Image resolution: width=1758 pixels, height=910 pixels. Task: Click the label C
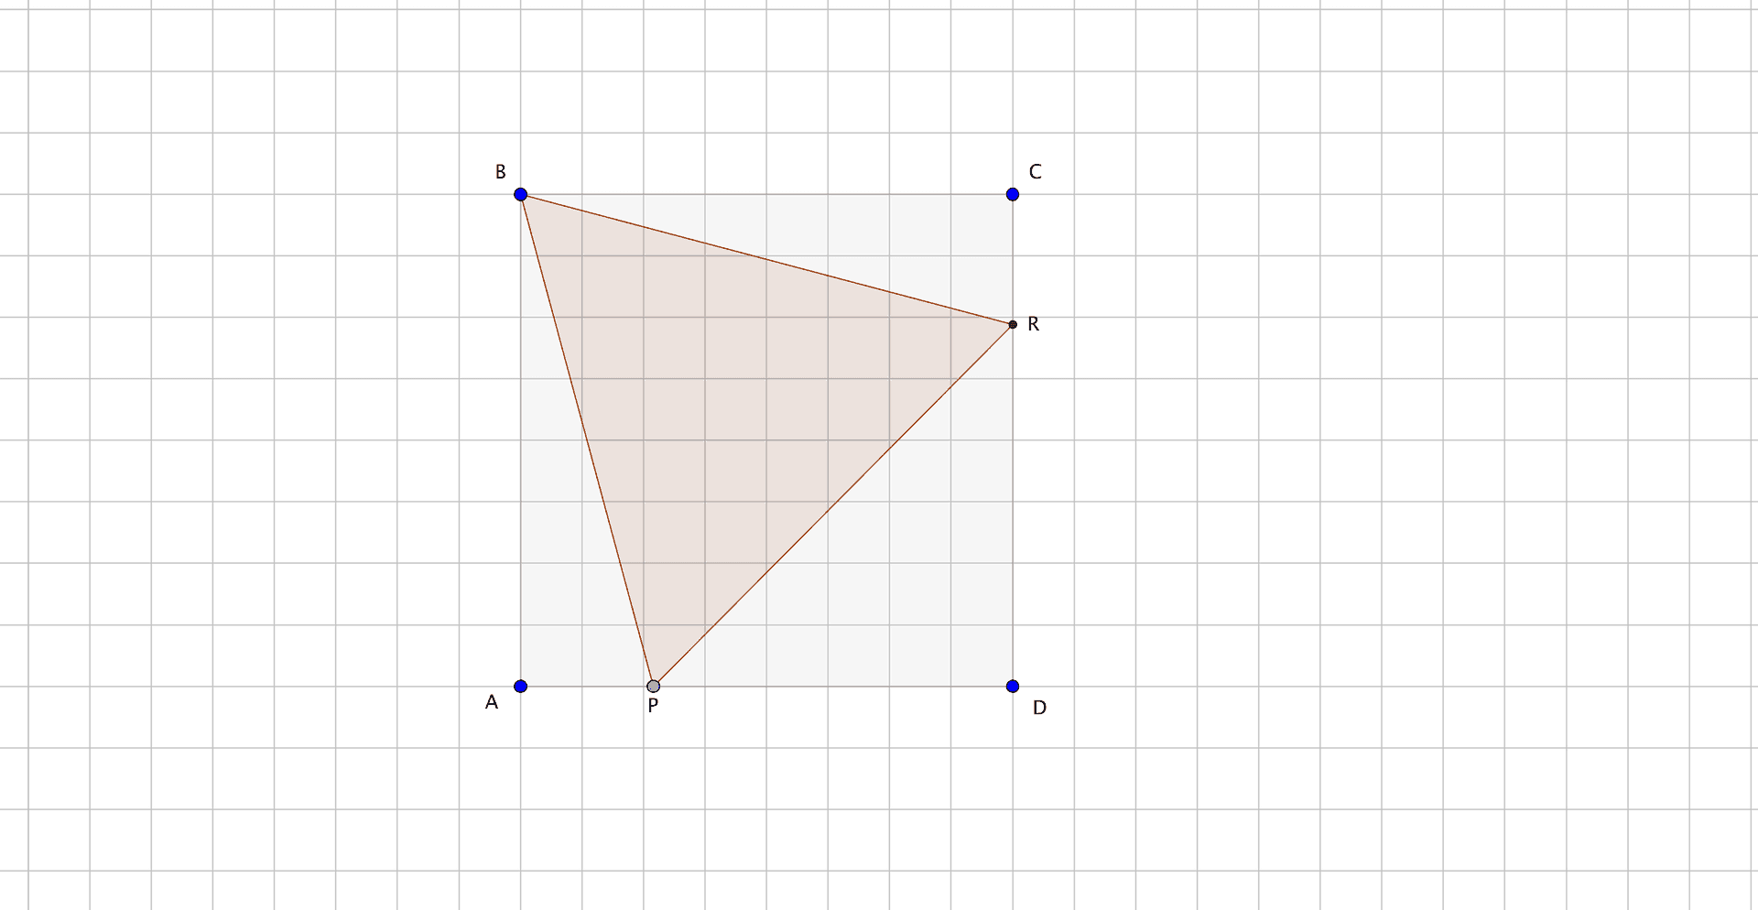coord(1036,172)
